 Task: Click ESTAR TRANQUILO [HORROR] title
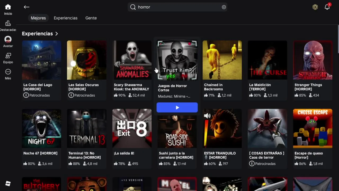point(220,155)
